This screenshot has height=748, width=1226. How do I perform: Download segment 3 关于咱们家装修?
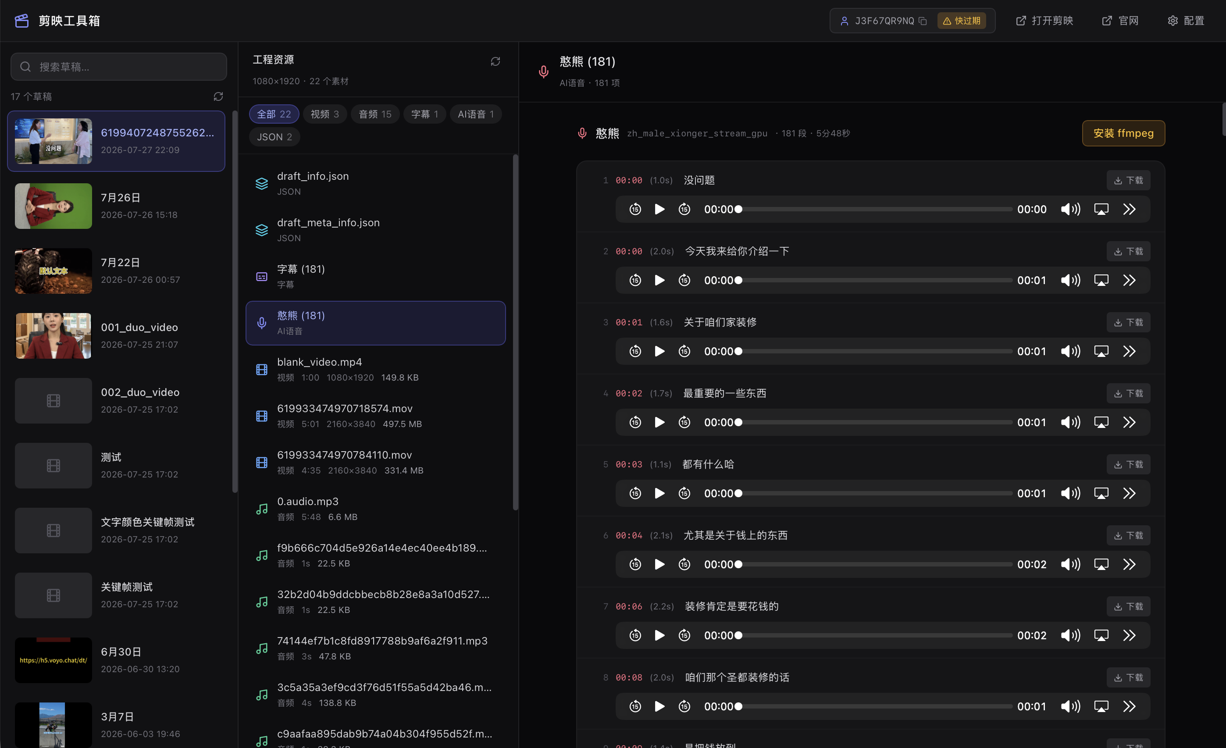(x=1128, y=323)
